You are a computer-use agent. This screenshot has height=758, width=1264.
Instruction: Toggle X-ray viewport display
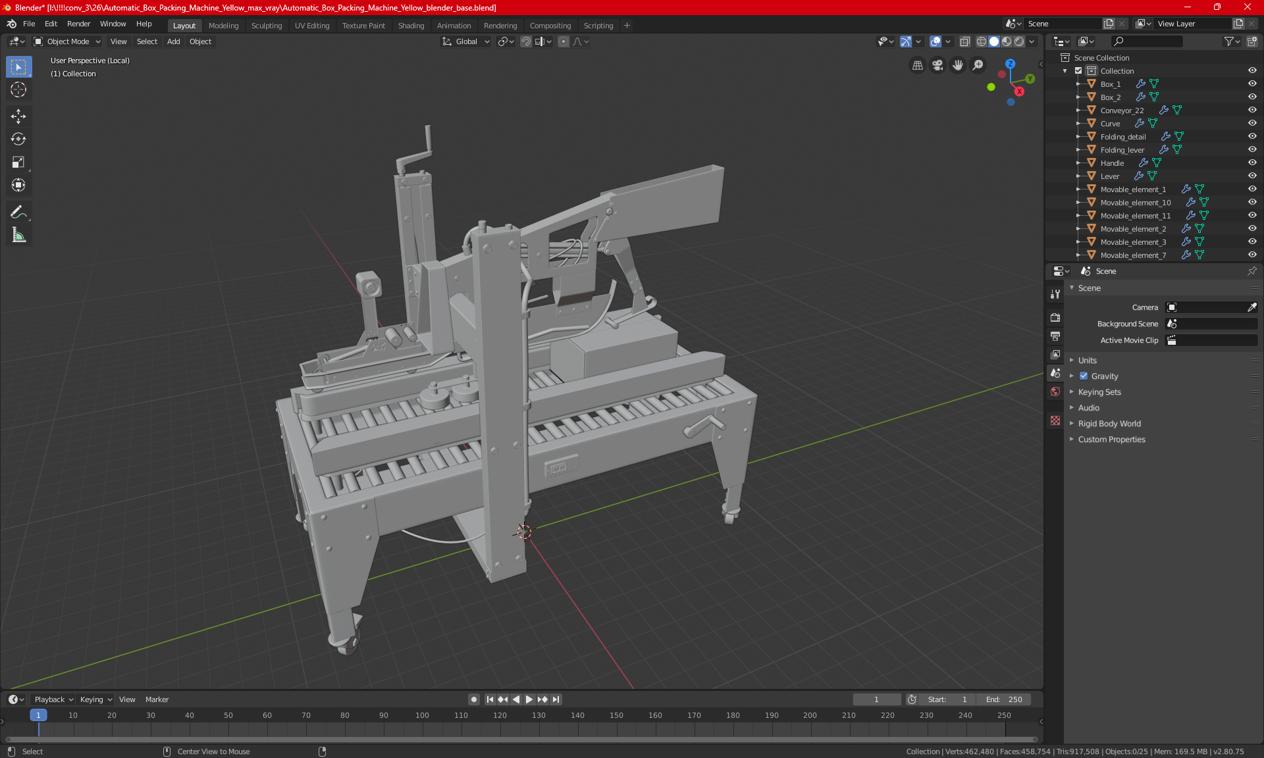point(964,41)
